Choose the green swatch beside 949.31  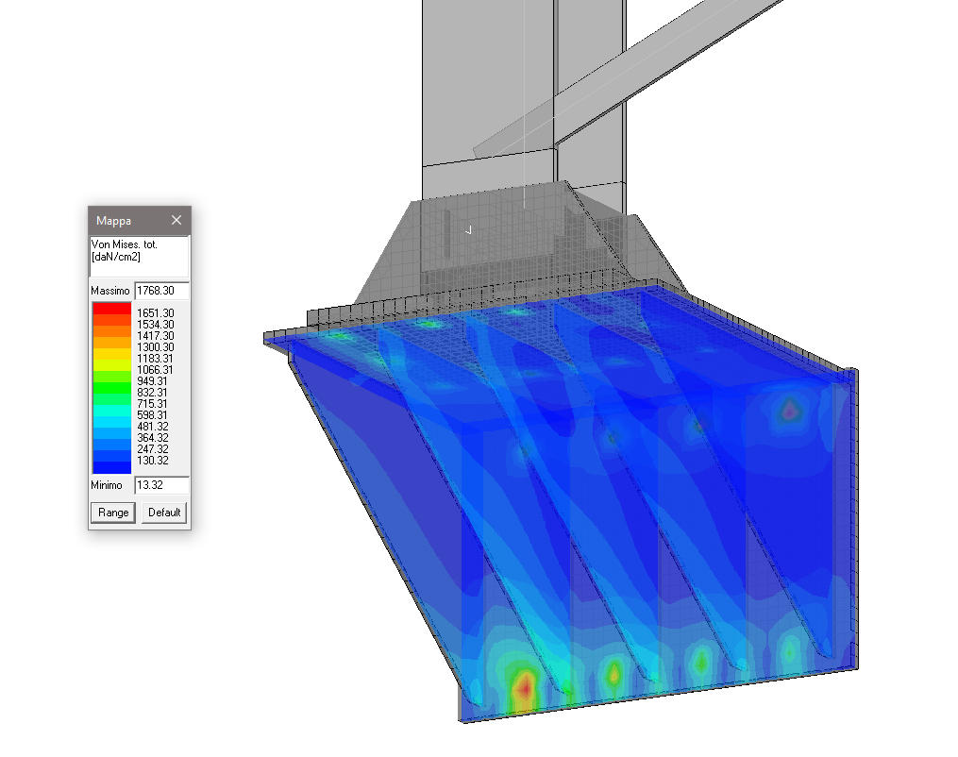point(111,377)
